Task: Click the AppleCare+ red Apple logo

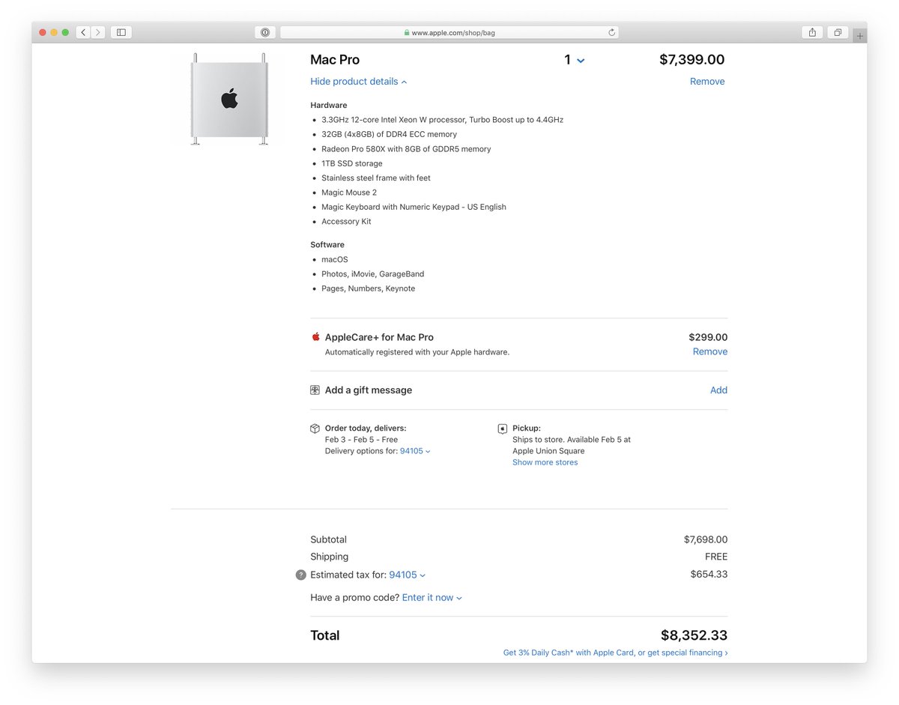Action: click(x=316, y=337)
